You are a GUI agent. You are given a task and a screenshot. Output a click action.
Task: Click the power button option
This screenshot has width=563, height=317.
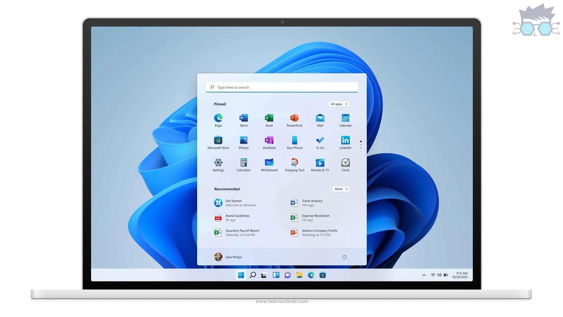(345, 257)
